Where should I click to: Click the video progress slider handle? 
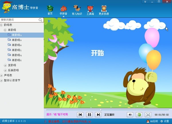click(101, 110)
